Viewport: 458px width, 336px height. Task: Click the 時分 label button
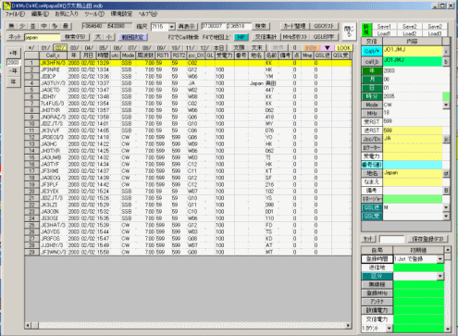pyautogui.click(x=372, y=96)
